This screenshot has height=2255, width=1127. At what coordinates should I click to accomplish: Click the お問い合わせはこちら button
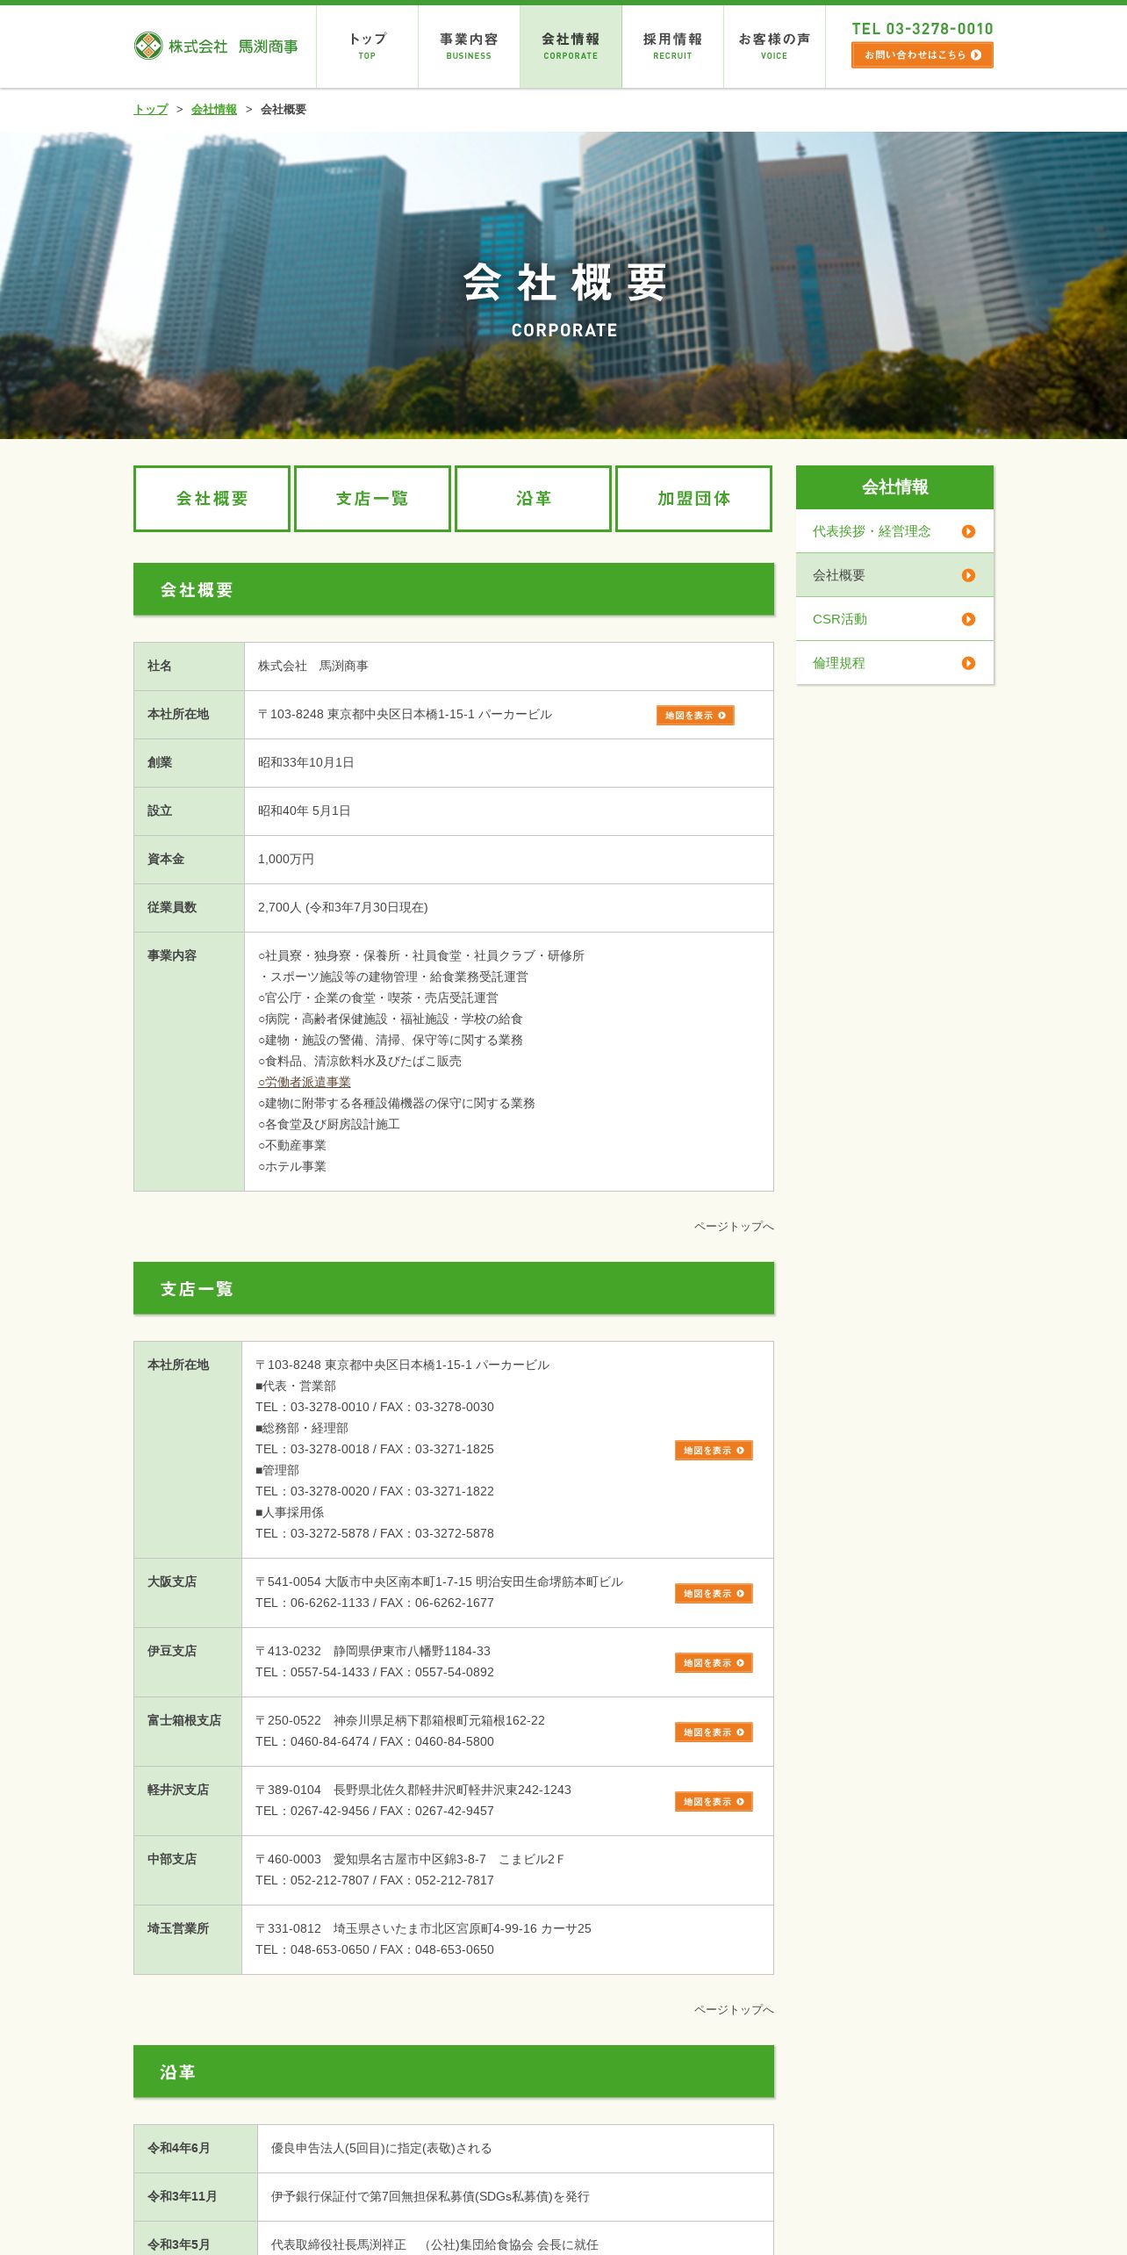[x=922, y=55]
